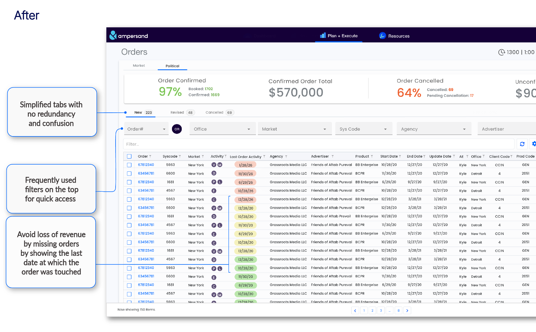Image resolution: width=536 pixels, height=332 pixels.
Task: Open the Office filter dropdown
Action: click(x=222, y=129)
